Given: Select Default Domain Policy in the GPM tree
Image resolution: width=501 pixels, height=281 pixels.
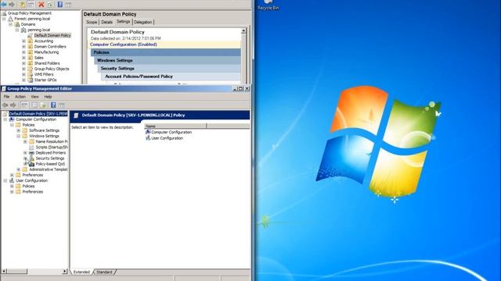Looking at the screenshot, I should (52, 35).
